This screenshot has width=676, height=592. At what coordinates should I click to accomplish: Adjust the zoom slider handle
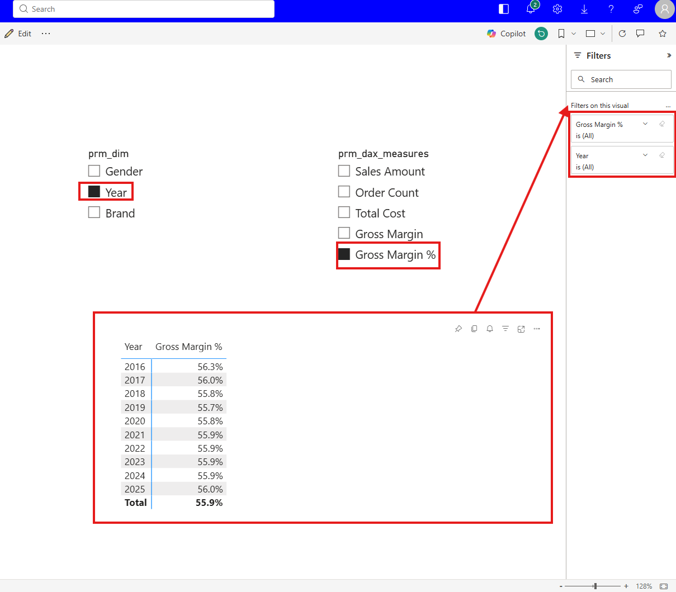(x=595, y=586)
